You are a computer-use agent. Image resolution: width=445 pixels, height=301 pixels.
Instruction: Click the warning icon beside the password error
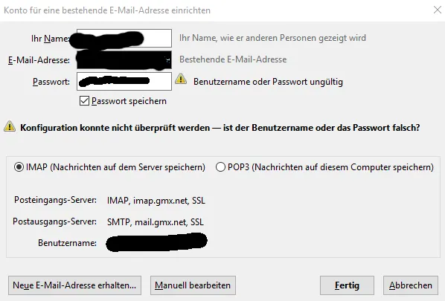[x=181, y=79]
